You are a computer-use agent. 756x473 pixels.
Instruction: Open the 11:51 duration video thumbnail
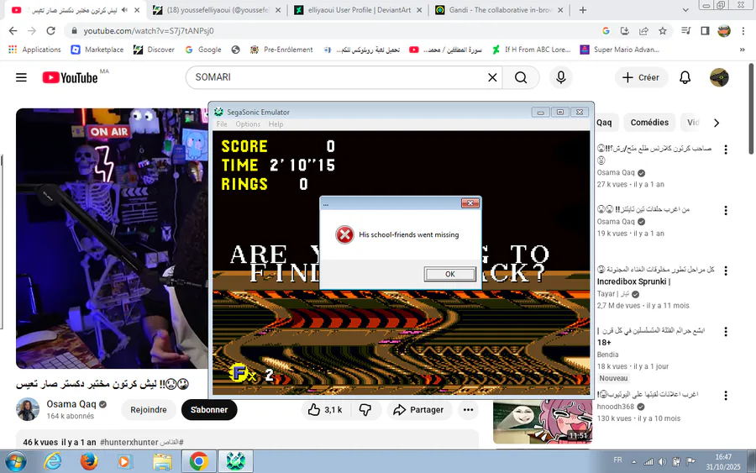pos(543,422)
